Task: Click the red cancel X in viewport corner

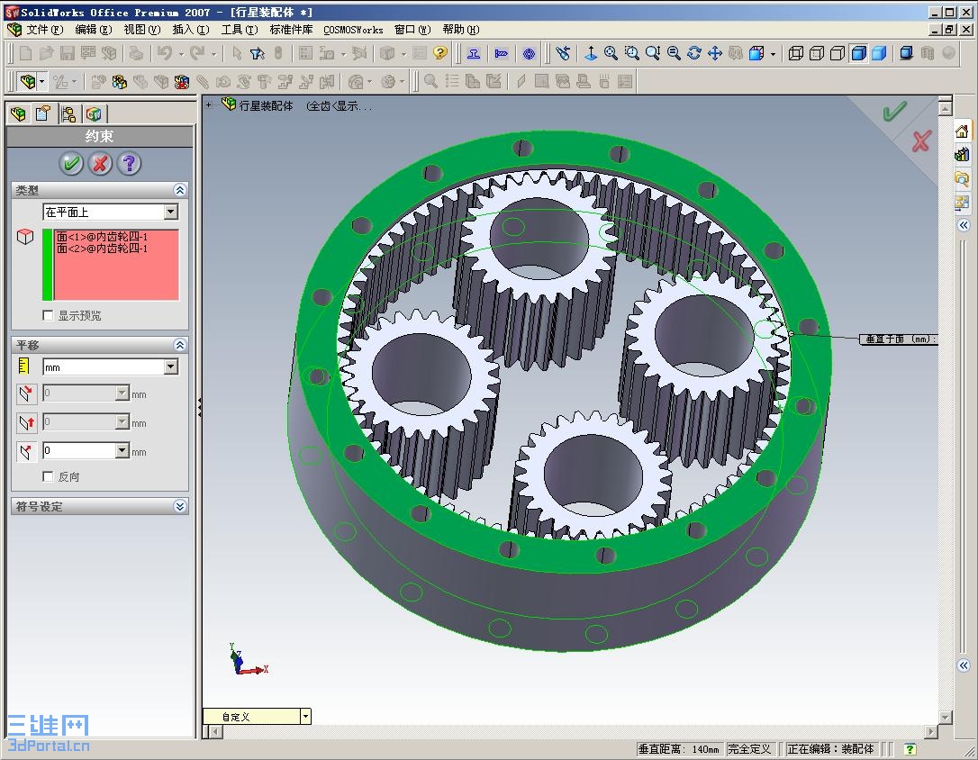Action: click(x=921, y=140)
